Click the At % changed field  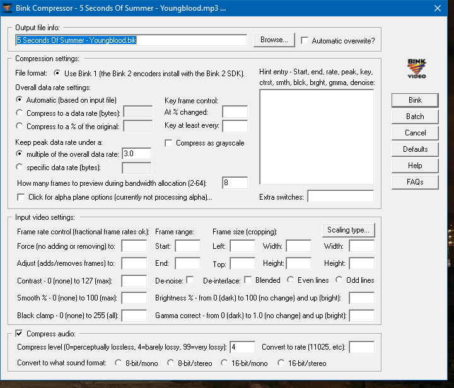(235, 112)
